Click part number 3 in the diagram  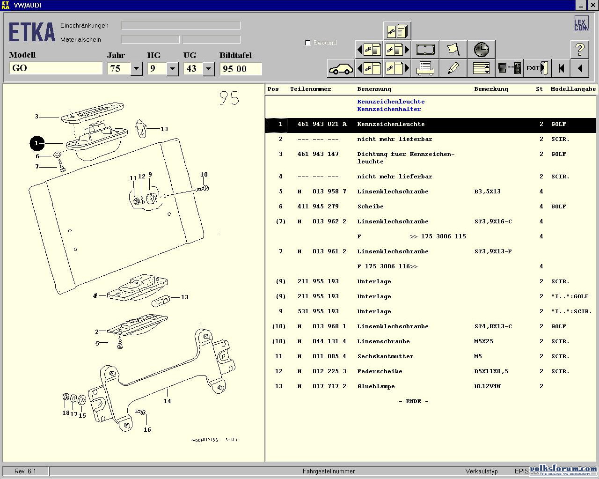click(x=37, y=117)
